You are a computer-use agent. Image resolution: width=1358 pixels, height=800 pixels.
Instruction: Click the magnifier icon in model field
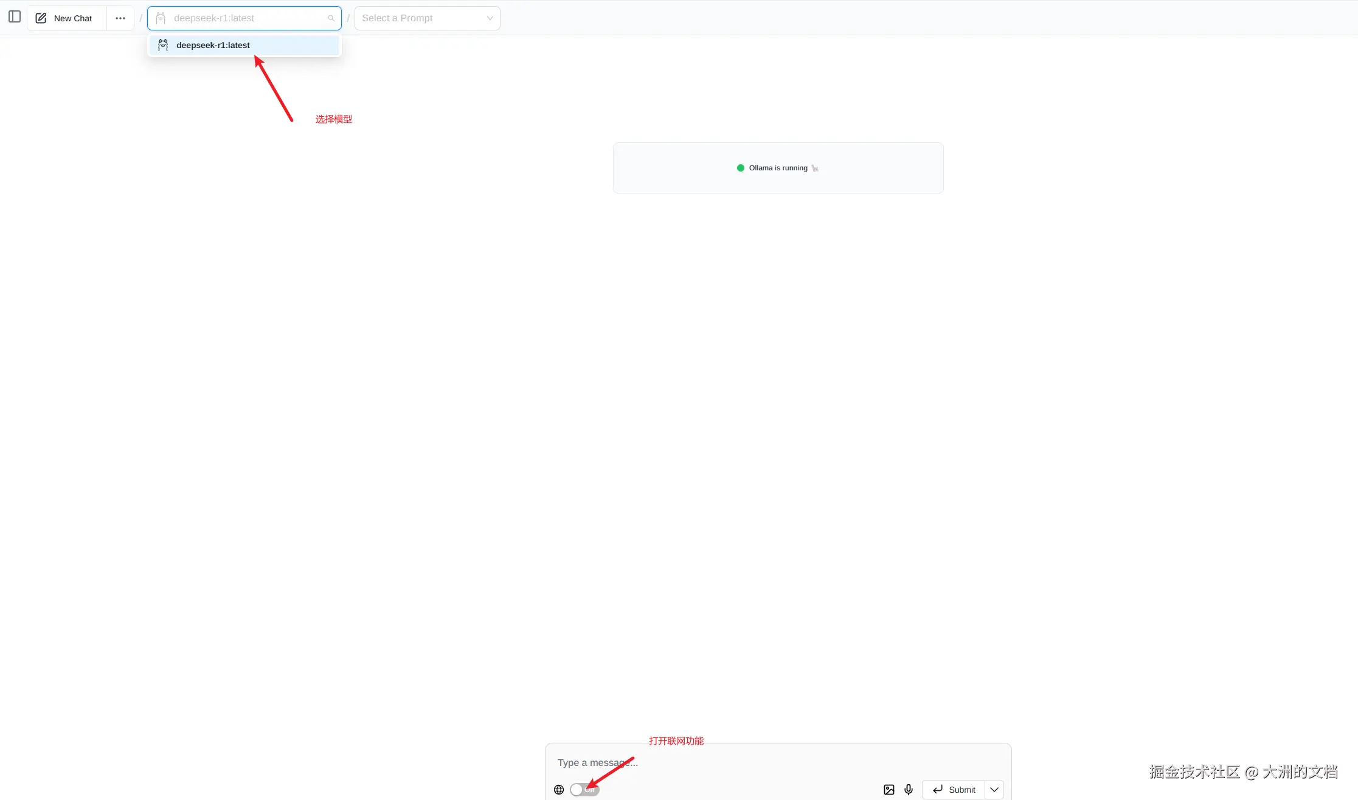pos(331,18)
